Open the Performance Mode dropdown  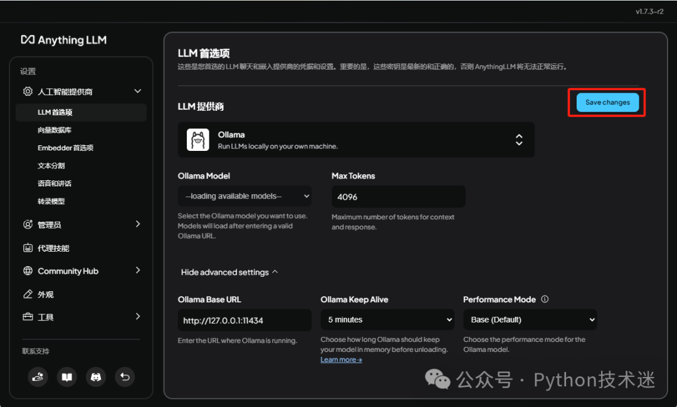tap(530, 319)
